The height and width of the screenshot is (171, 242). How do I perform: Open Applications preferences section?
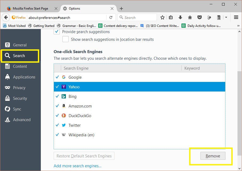click(20, 77)
